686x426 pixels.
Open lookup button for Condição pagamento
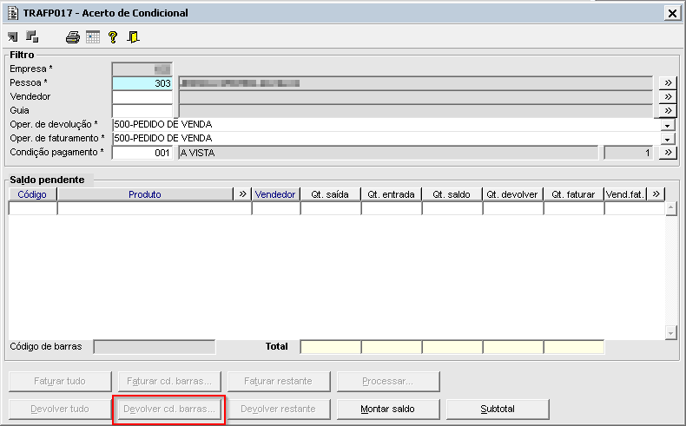668,153
